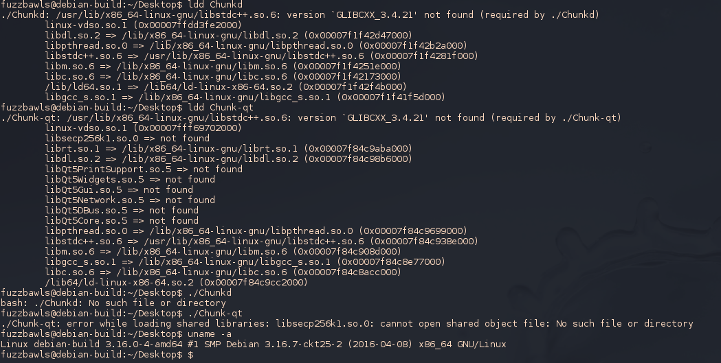Click the Linux debian-build kernel version output
The width and height of the screenshot is (721, 363).
click(x=254, y=344)
